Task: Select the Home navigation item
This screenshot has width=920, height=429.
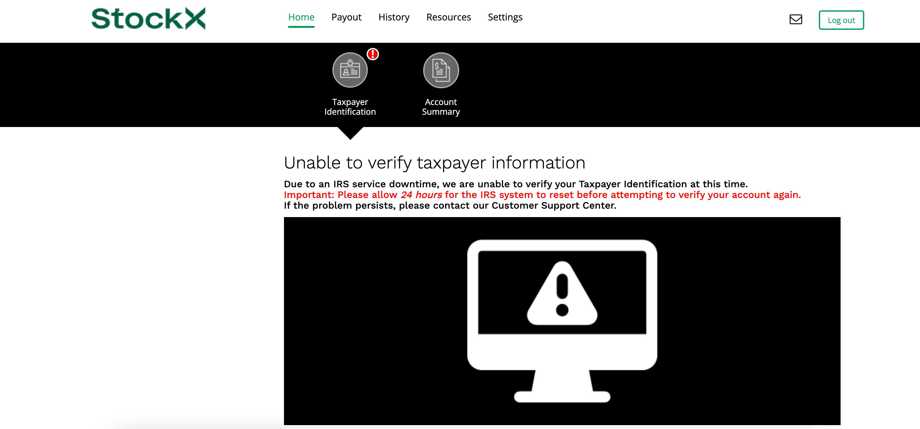Action: (301, 17)
